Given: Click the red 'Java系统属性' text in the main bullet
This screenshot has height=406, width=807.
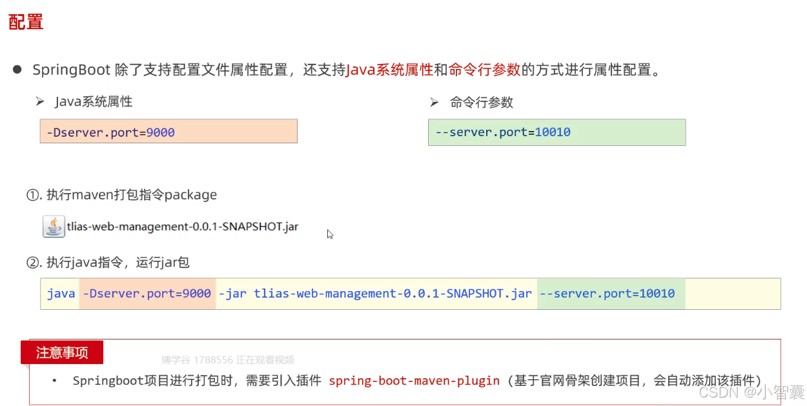Looking at the screenshot, I should [x=390, y=70].
